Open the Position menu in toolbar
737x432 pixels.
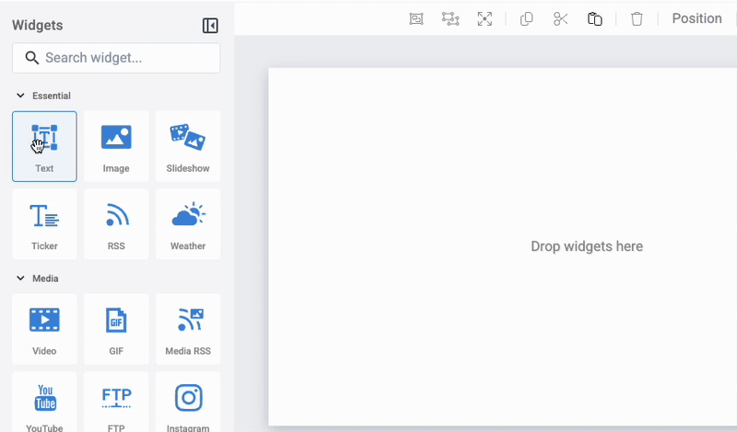point(696,18)
